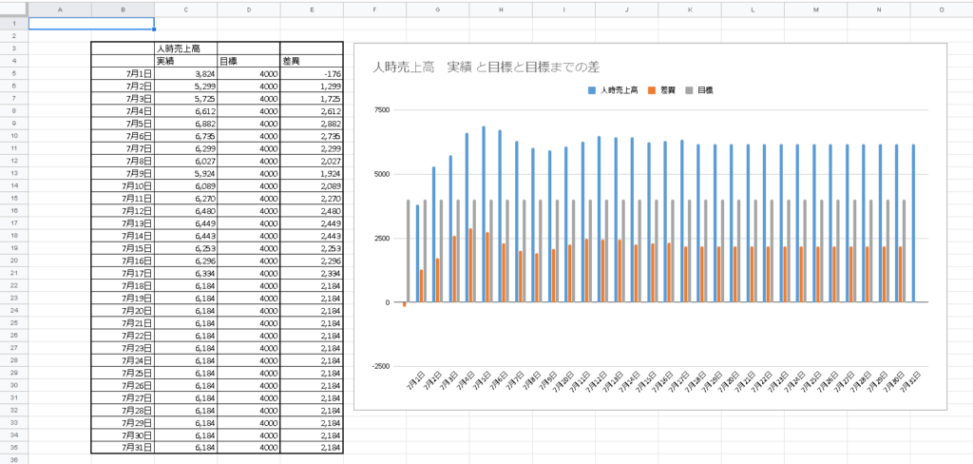
Task: Select row 1 header
Action: tap(13, 24)
